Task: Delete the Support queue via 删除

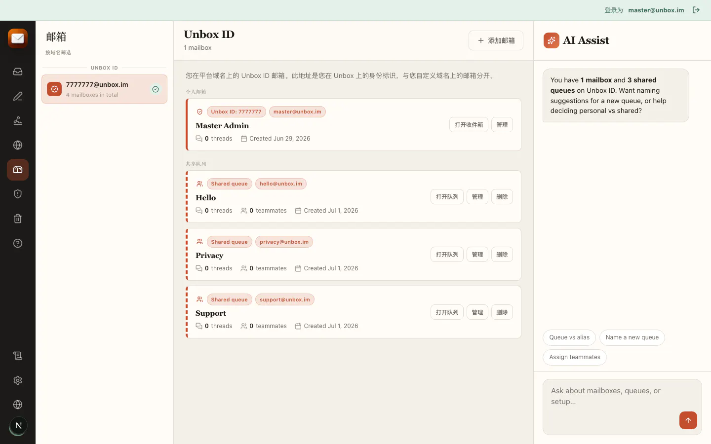Action: pyautogui.click(x=502, y=312)
